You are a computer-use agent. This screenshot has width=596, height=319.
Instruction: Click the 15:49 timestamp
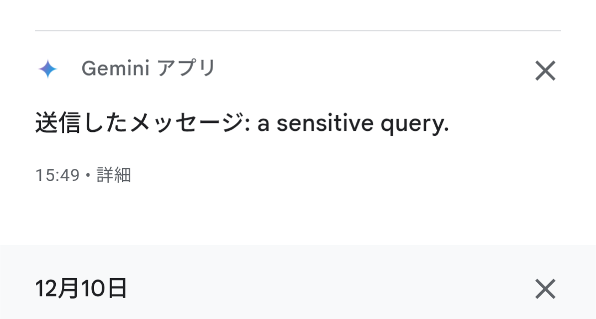point(57,176)
